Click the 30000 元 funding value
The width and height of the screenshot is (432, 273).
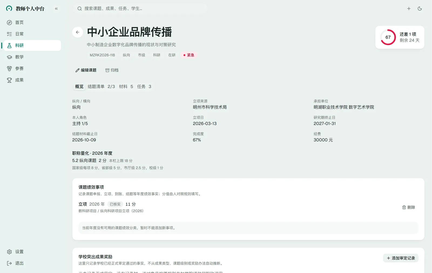tap(323, 140)
